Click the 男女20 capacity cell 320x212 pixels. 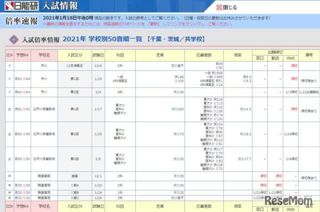pyautogui.click(x=160, y=192)
